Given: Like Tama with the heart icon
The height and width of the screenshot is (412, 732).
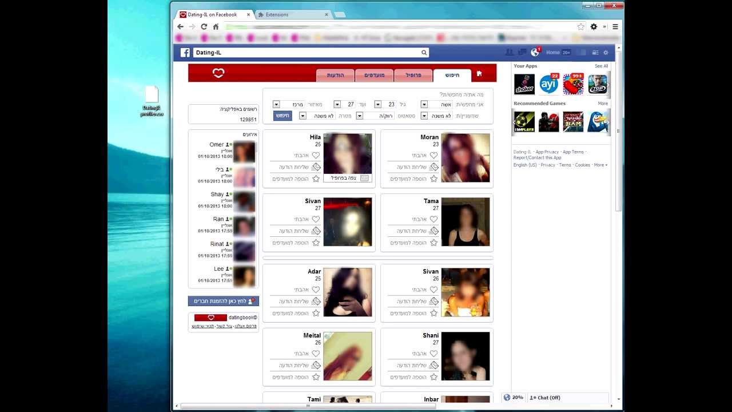Looking at the screenshot, I should point(433,219).
